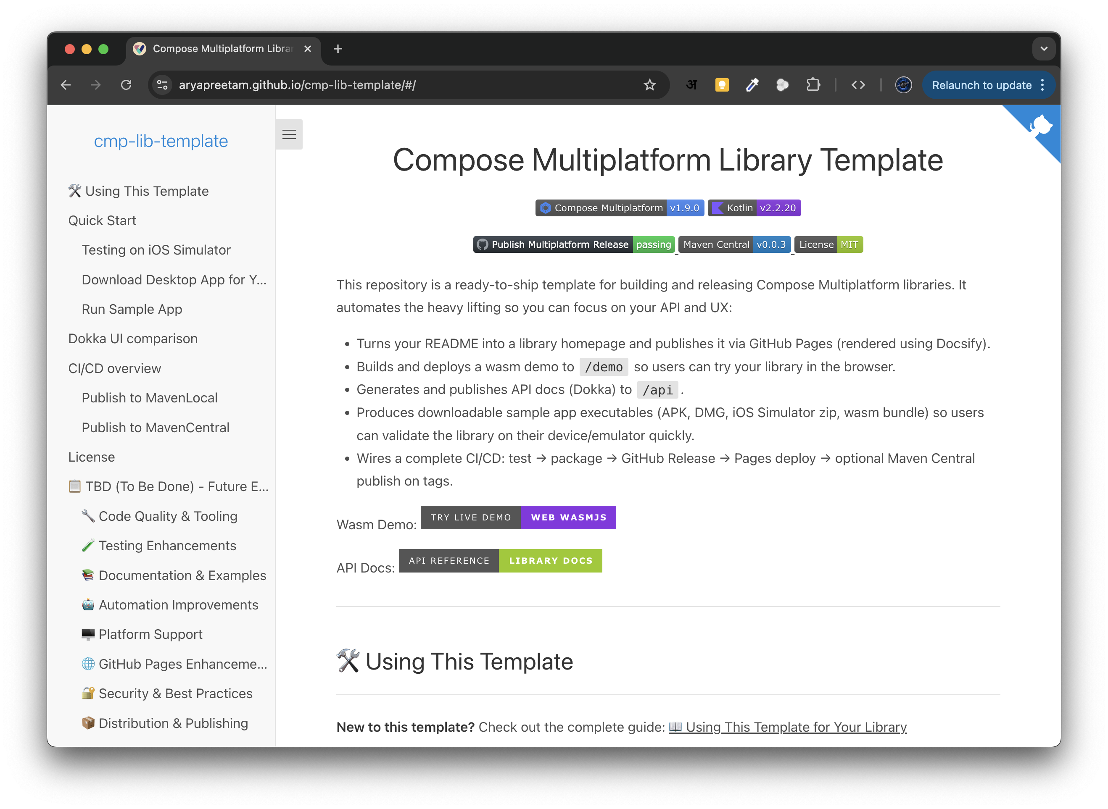The width and height of the screenshot is (1108, 809).
Task: Click the Relaunch to update button
Action: pos(982,85)
